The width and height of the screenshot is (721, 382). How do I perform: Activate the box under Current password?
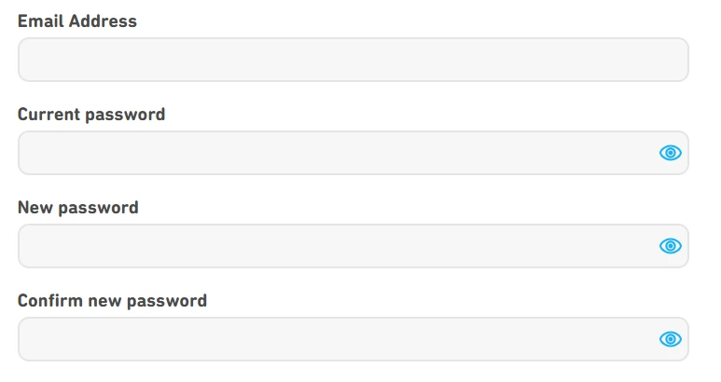pyautogui.click(x=336, y=153)
